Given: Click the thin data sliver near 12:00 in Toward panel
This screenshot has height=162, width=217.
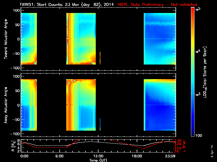Looking at the screenshot, I should coord(100,58).
